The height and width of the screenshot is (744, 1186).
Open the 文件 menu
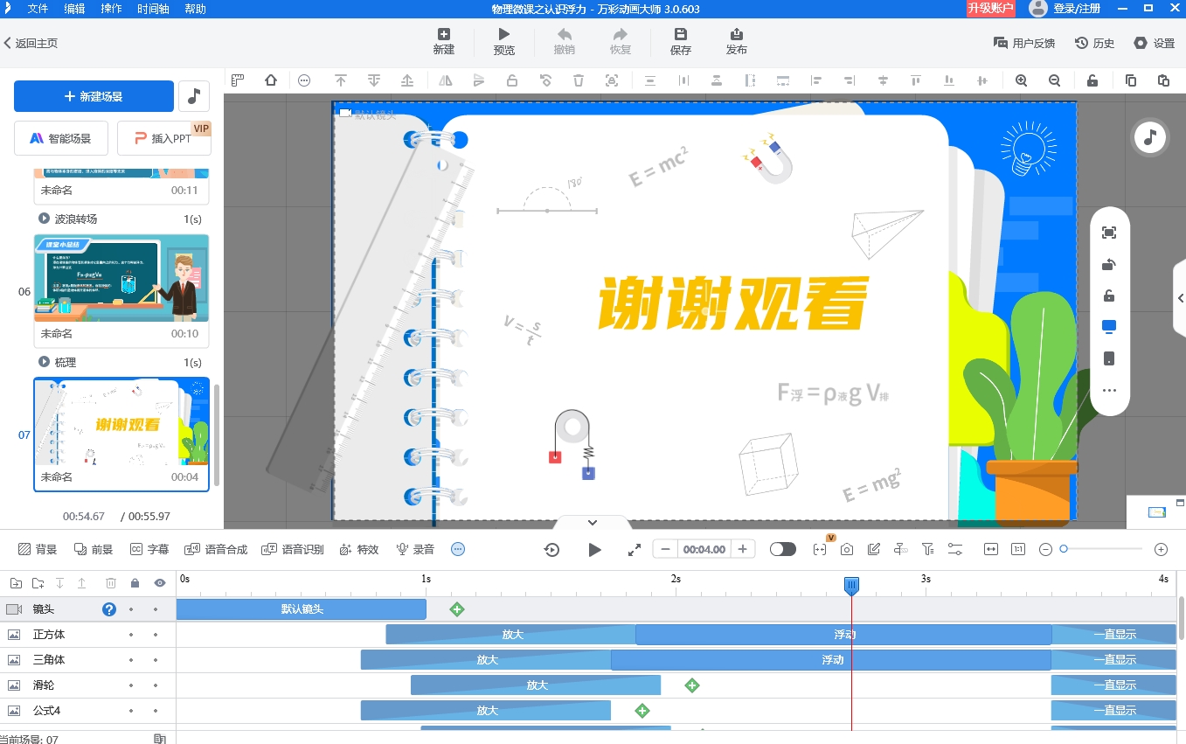tap(37, 9)
